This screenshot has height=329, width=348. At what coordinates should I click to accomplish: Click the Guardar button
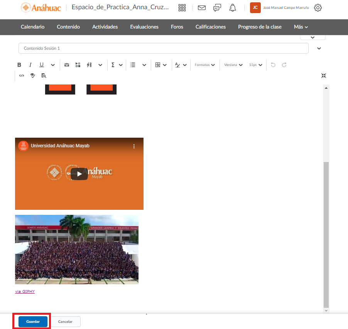(x=33, y=322)
